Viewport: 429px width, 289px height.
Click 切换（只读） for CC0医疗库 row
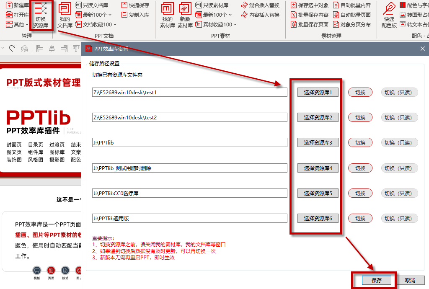[399, 194]
